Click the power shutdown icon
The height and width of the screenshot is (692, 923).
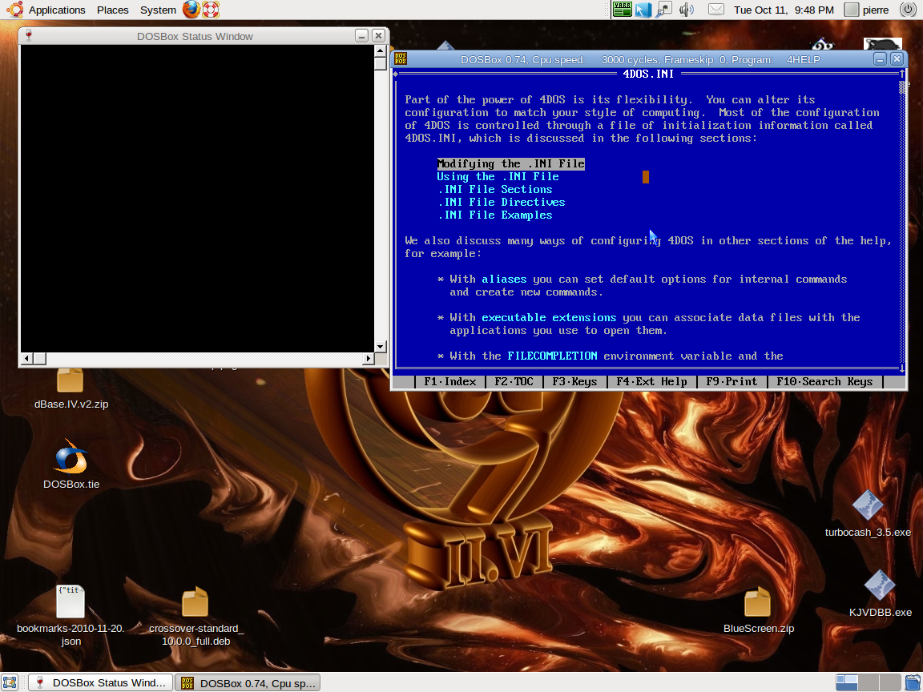tap(908, 10)
